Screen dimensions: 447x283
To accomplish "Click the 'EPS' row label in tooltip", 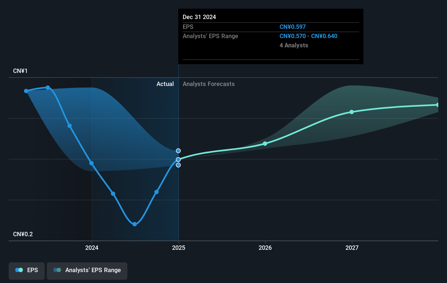I will (188, 27).
